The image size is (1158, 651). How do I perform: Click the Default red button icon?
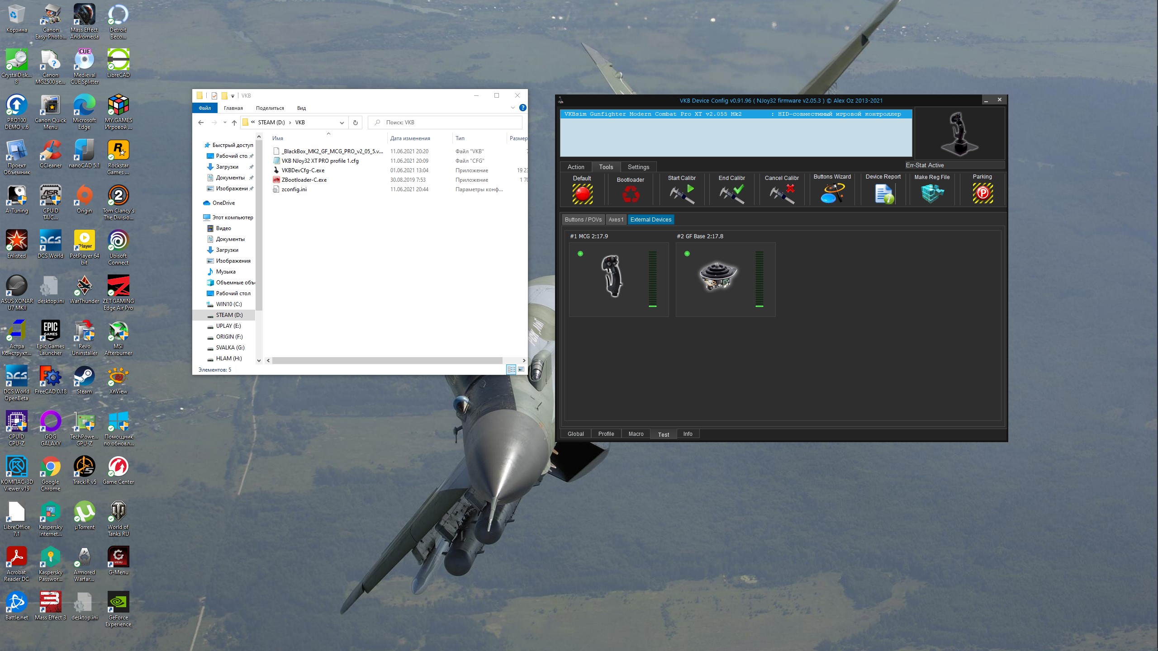click(x=582, y=194)
